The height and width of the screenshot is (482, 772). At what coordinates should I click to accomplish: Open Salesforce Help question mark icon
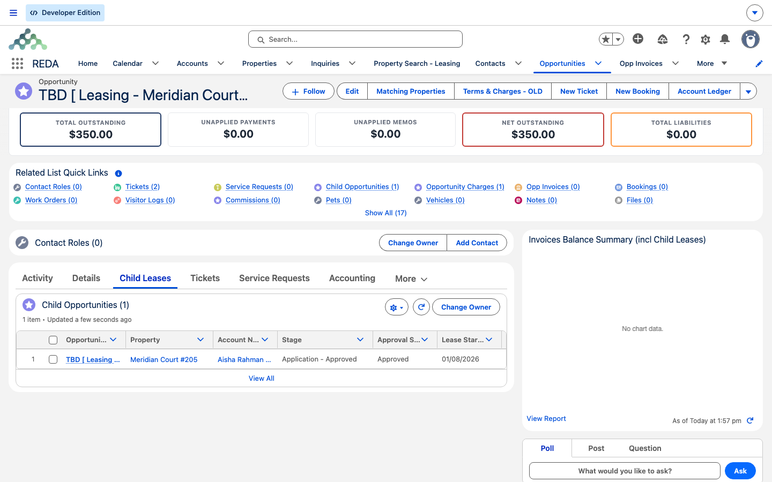click(x=686, y=39)
